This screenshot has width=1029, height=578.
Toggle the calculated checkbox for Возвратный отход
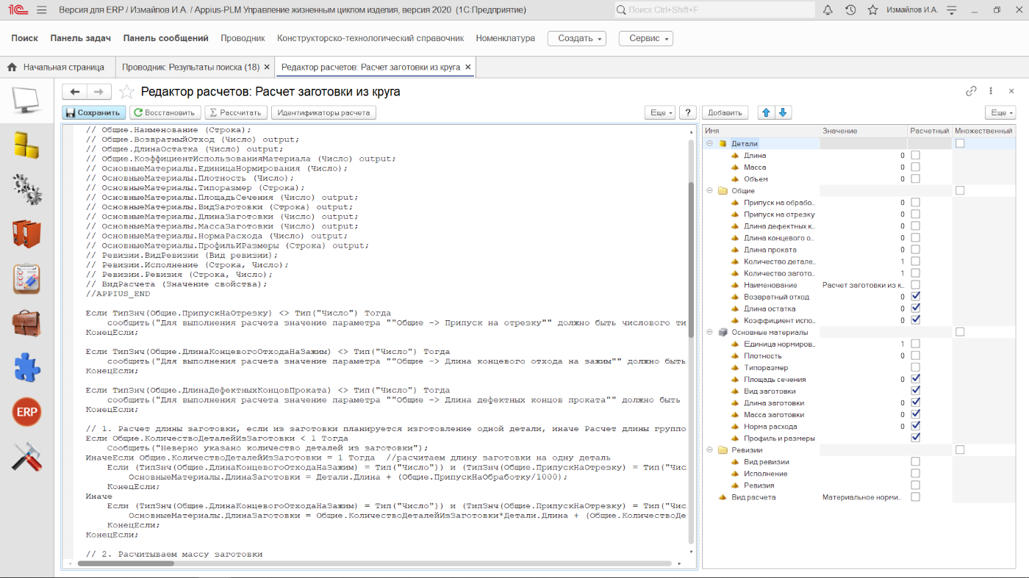pos(915,297)
